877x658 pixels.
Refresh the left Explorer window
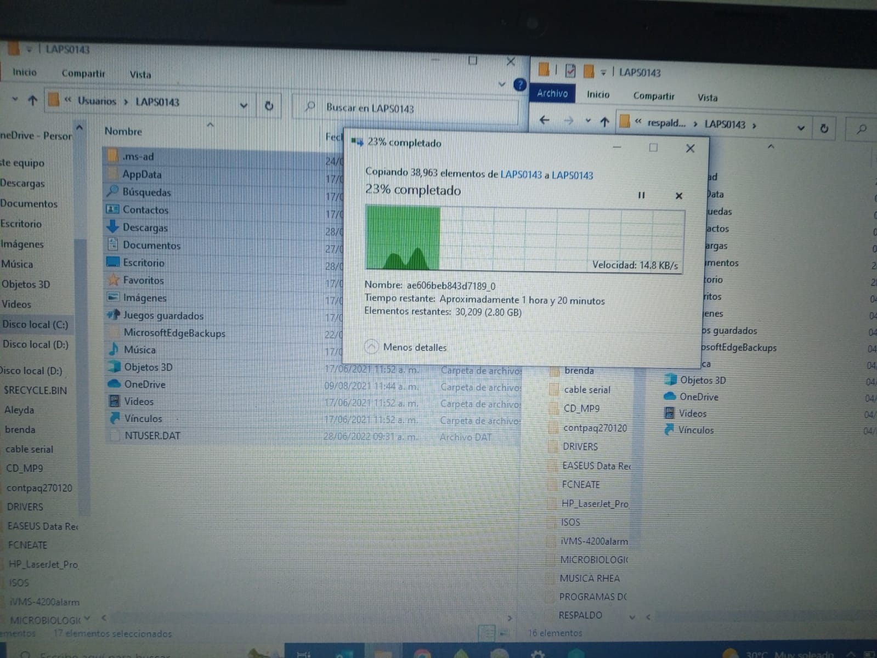point(269,106)
